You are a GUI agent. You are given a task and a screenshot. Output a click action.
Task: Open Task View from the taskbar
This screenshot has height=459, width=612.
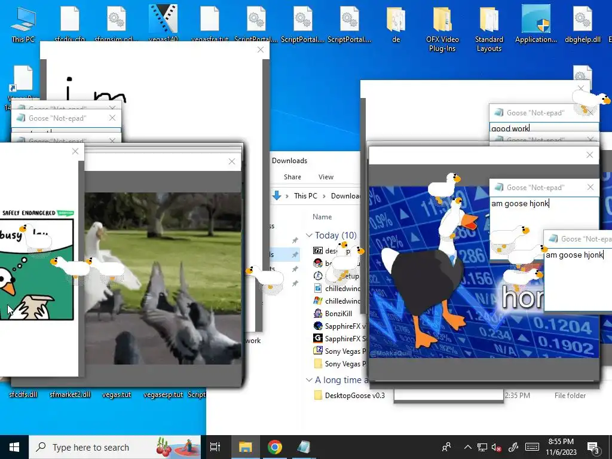(x=215, y=447)
